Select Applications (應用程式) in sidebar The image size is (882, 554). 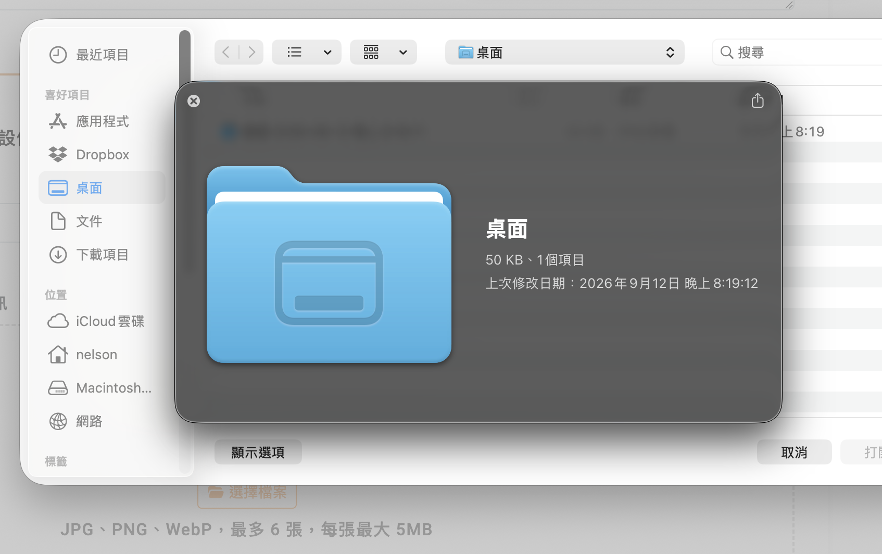102,121
